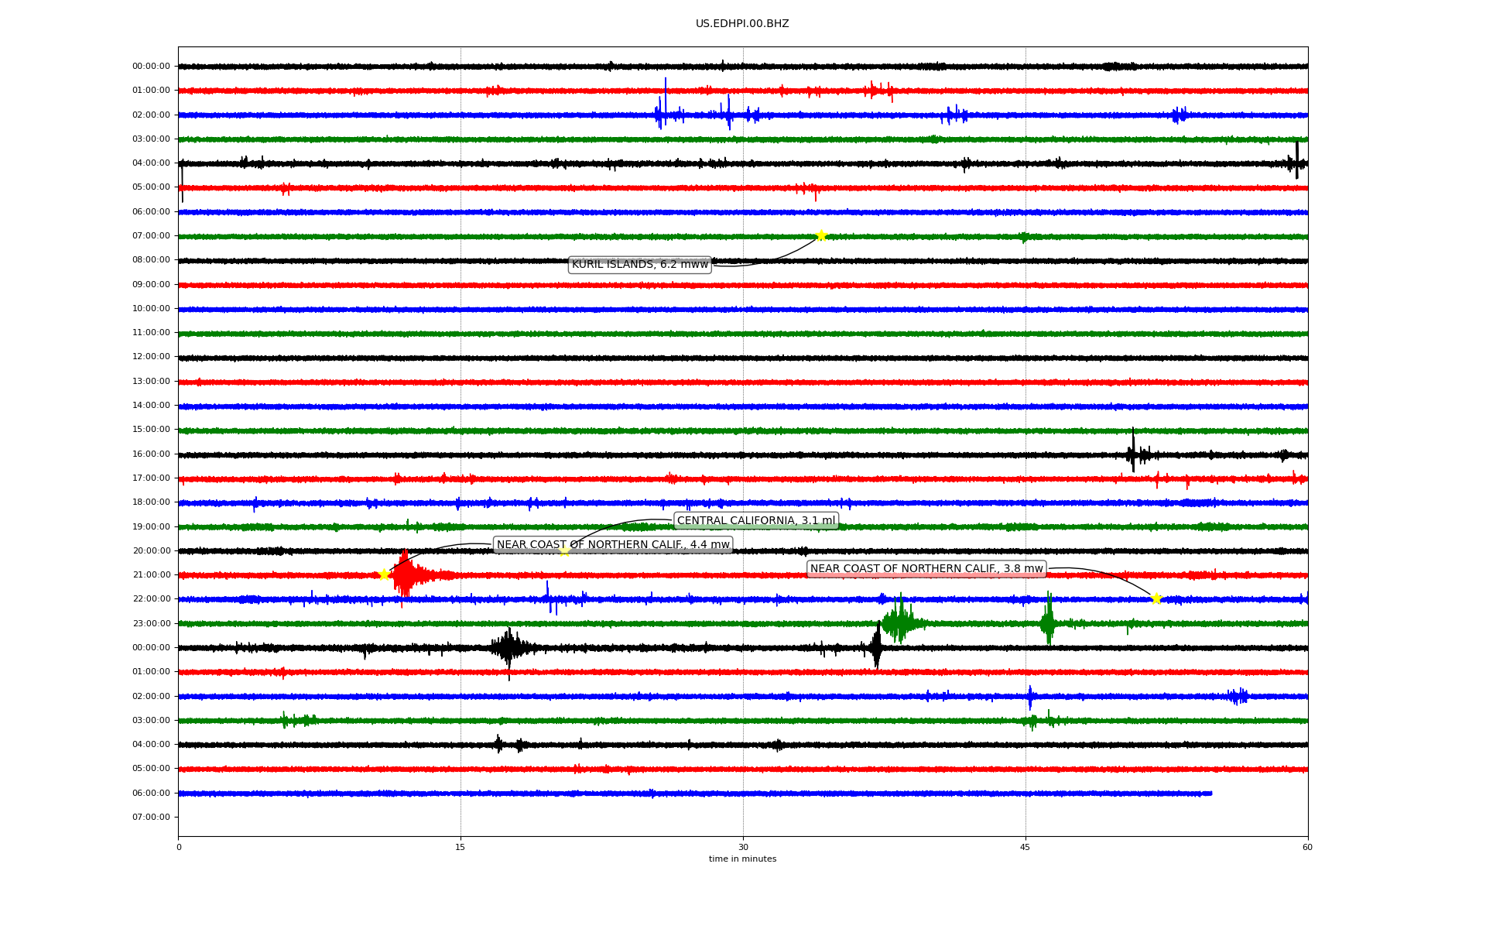Click the 07:00:00 label at bottom
1486x929 pixels.
[151, 817]
